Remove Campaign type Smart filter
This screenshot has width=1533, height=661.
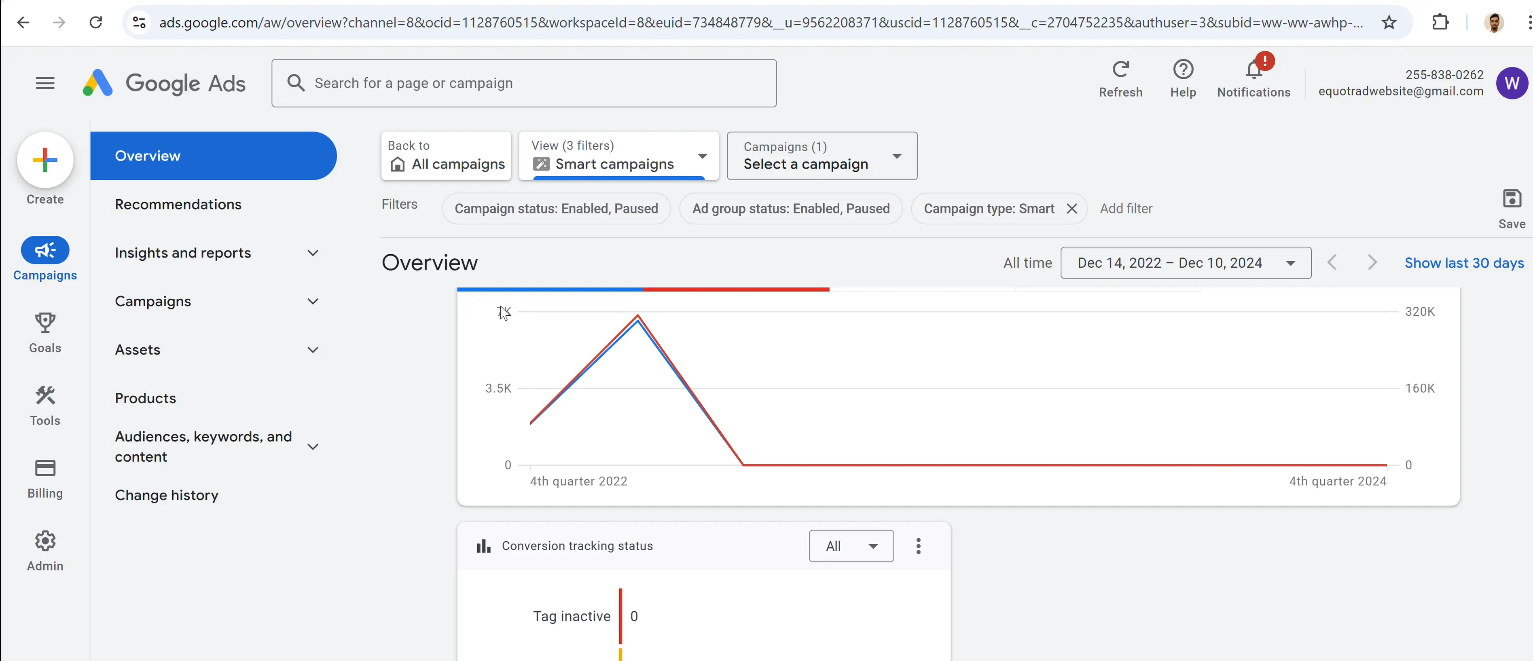point(1072,209)
